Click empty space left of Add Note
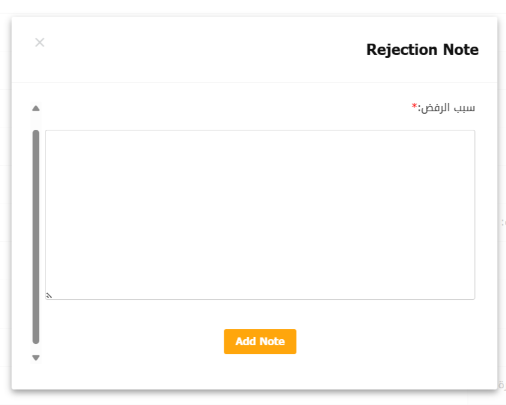Image resolution: width=506 pixels, height=405 pixels. coord(132,342)
